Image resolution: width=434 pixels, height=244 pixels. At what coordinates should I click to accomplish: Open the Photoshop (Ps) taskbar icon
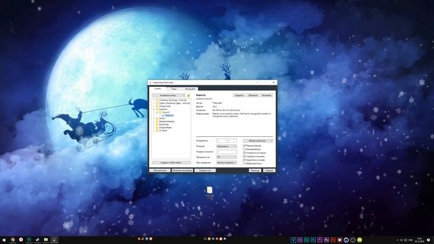tap(313, 240)
